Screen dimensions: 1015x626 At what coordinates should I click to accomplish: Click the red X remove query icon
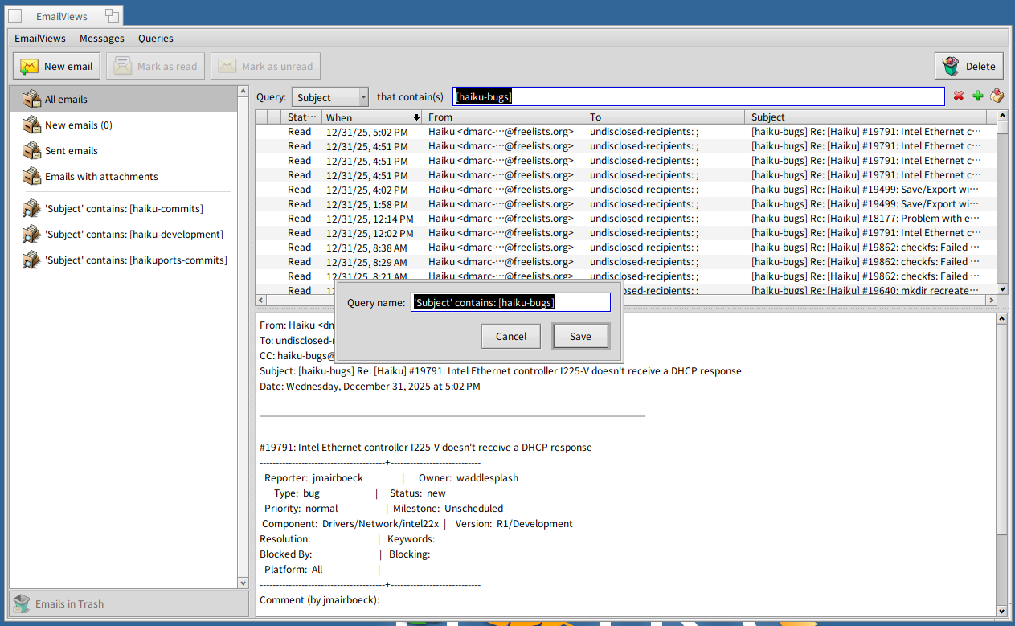[958, 96]
